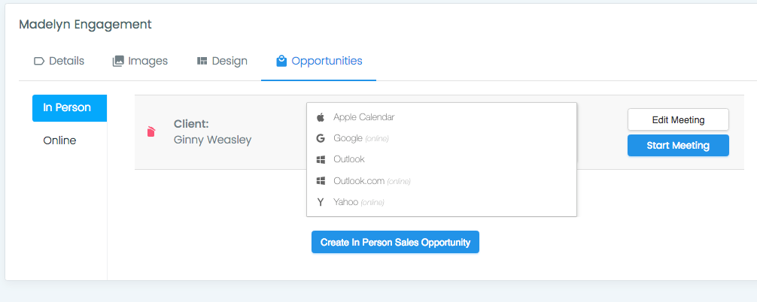The height and width of the screenshot is (302, 757).
Task: Click the Windows icon beside Outlook
Action: tap(320, 159)
